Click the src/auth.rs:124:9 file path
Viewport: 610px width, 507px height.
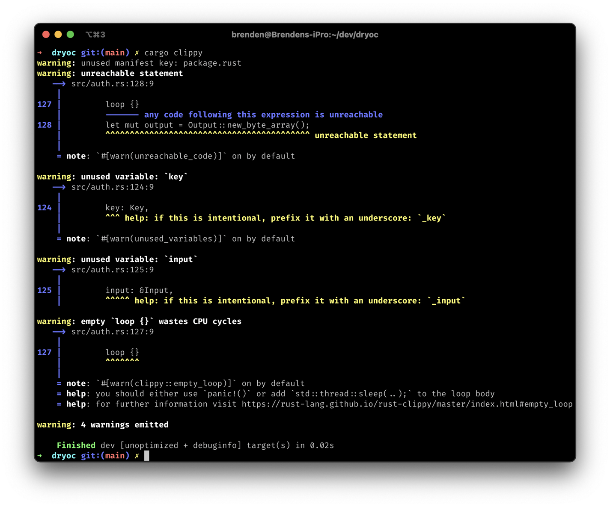coord(112,187)
